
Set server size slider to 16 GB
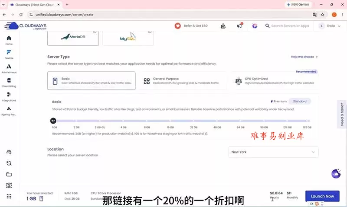click(170, 121)
